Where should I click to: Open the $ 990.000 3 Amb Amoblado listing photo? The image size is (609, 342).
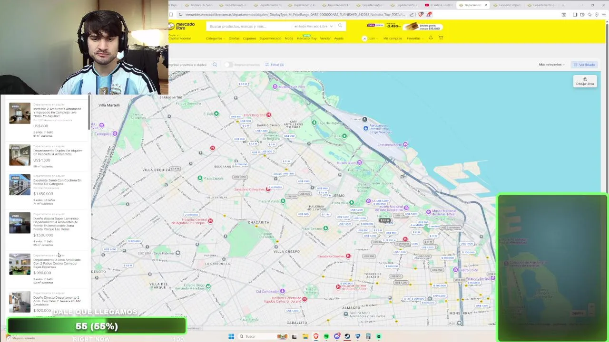click(20, 264)
